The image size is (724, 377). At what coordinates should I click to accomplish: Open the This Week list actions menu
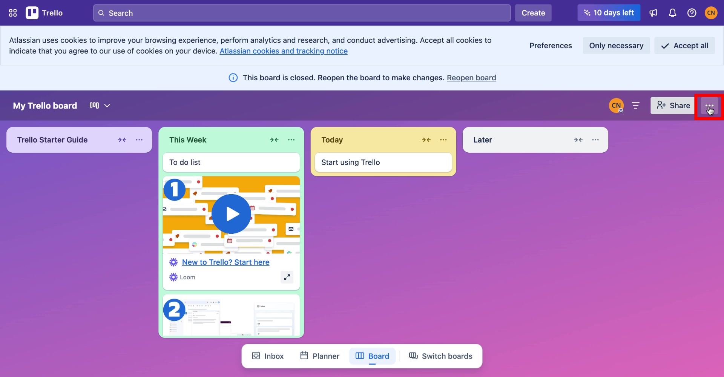pyautogui.click(x=291, y=139)
